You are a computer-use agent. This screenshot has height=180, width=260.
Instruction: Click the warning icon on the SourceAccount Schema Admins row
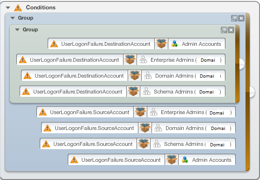(46, 144)
